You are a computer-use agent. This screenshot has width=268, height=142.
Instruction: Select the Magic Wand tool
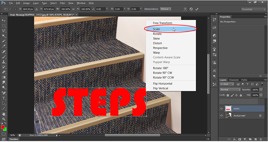coord(4,36)
